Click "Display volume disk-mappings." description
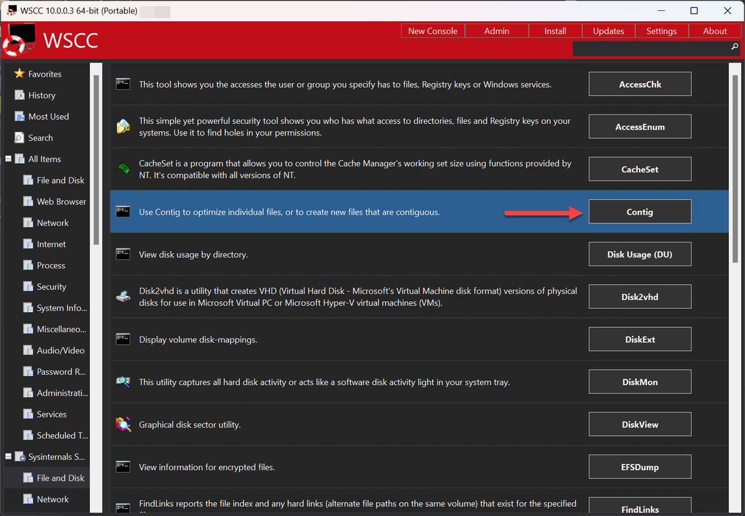This screenshot has width=745, height=516. (198, 339)
